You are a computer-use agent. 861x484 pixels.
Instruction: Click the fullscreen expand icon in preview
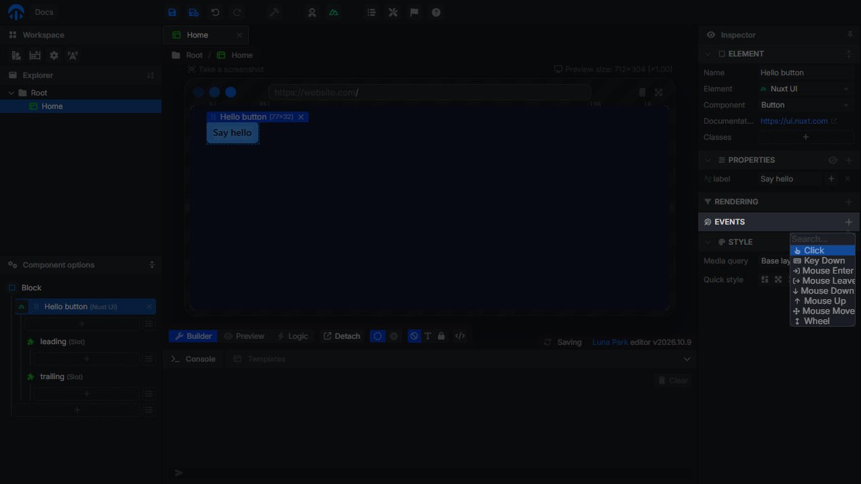pyautogui.click(x=659, y=93)
